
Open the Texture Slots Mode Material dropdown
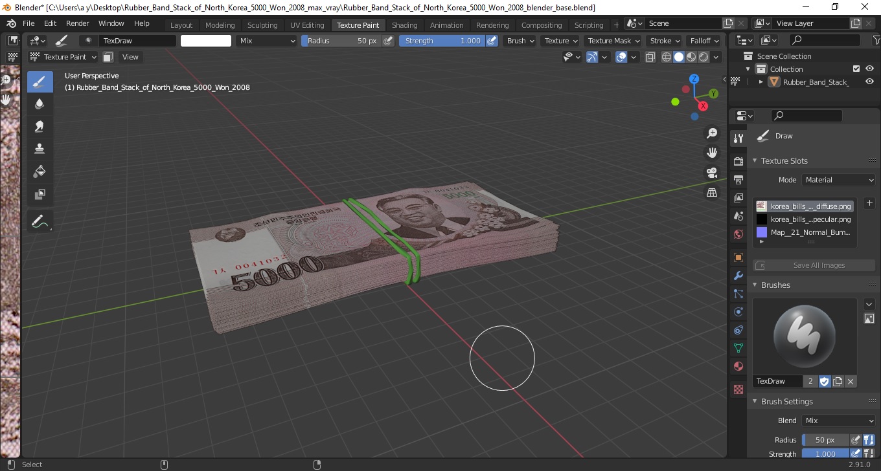click(839, 180)
